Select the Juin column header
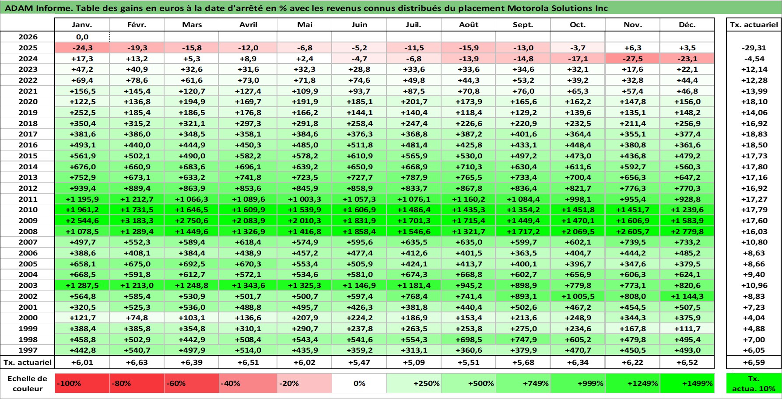This screenshot has width=782, height=399. coord(359,24)
